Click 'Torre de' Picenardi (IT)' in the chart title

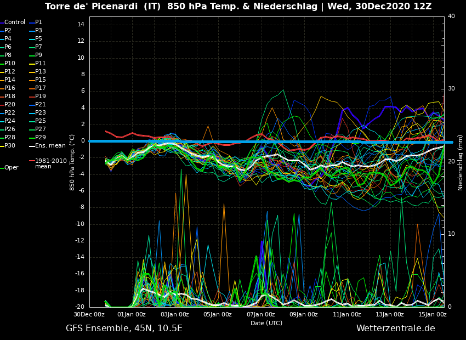[104, 6]
